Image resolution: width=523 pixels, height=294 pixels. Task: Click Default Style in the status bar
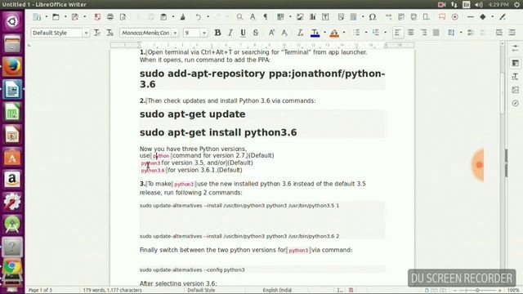pos(201,291)
